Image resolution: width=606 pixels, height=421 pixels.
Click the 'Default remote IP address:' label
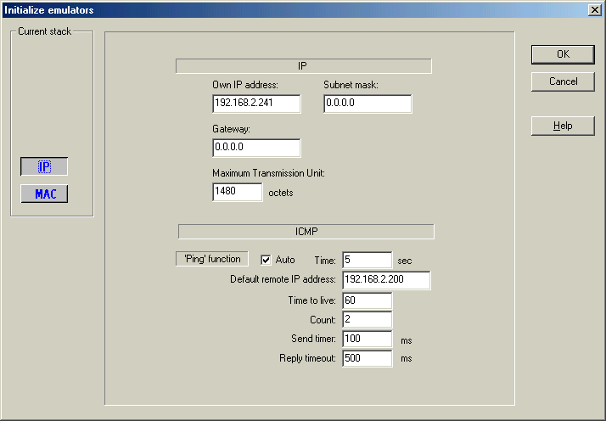pos(283,279)
